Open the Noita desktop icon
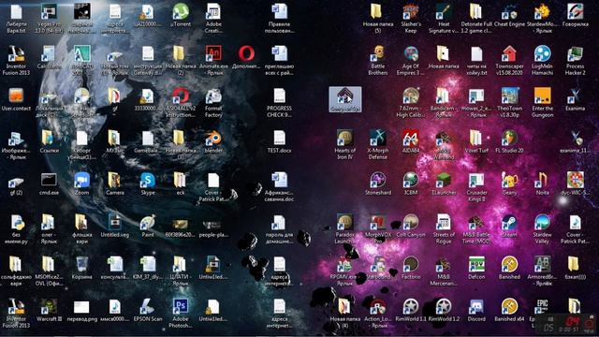Viewport: 599px width, 337px height. tap(543, 183)
